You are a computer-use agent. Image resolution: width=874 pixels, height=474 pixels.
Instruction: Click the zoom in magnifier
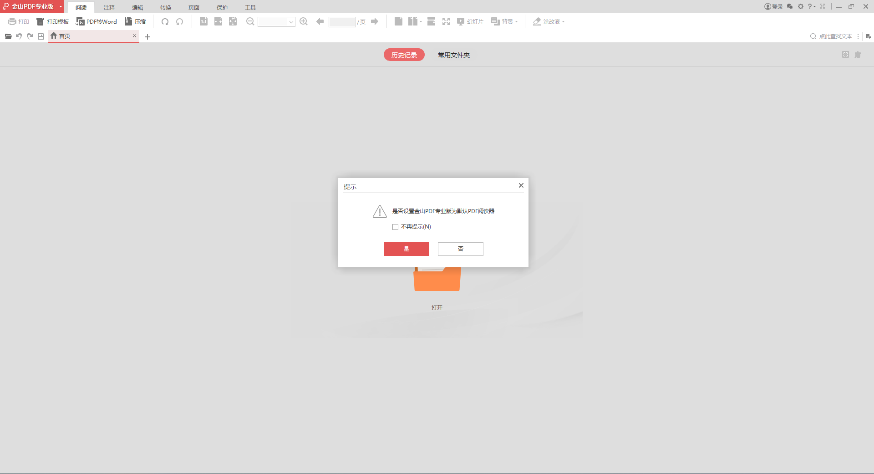point(304,21)
